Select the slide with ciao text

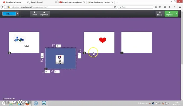(24, 42)
